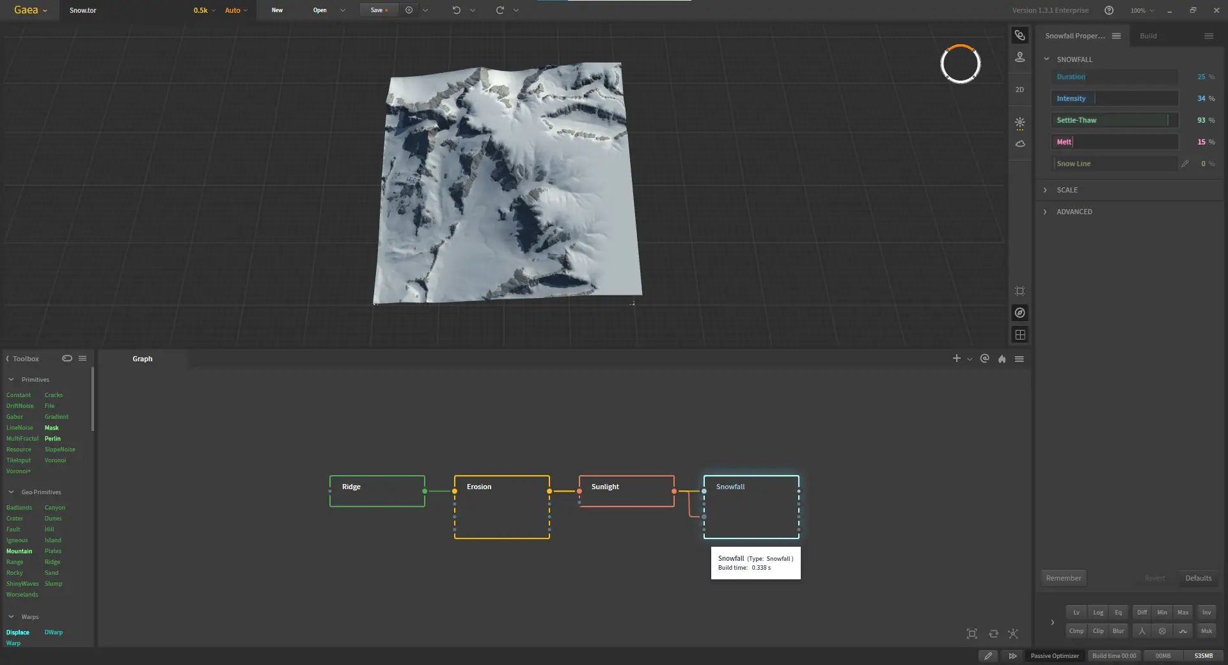Adjust the Settle-Thaw slider
This screenshot has width=1228, height=665.
tap(1114, 120)
